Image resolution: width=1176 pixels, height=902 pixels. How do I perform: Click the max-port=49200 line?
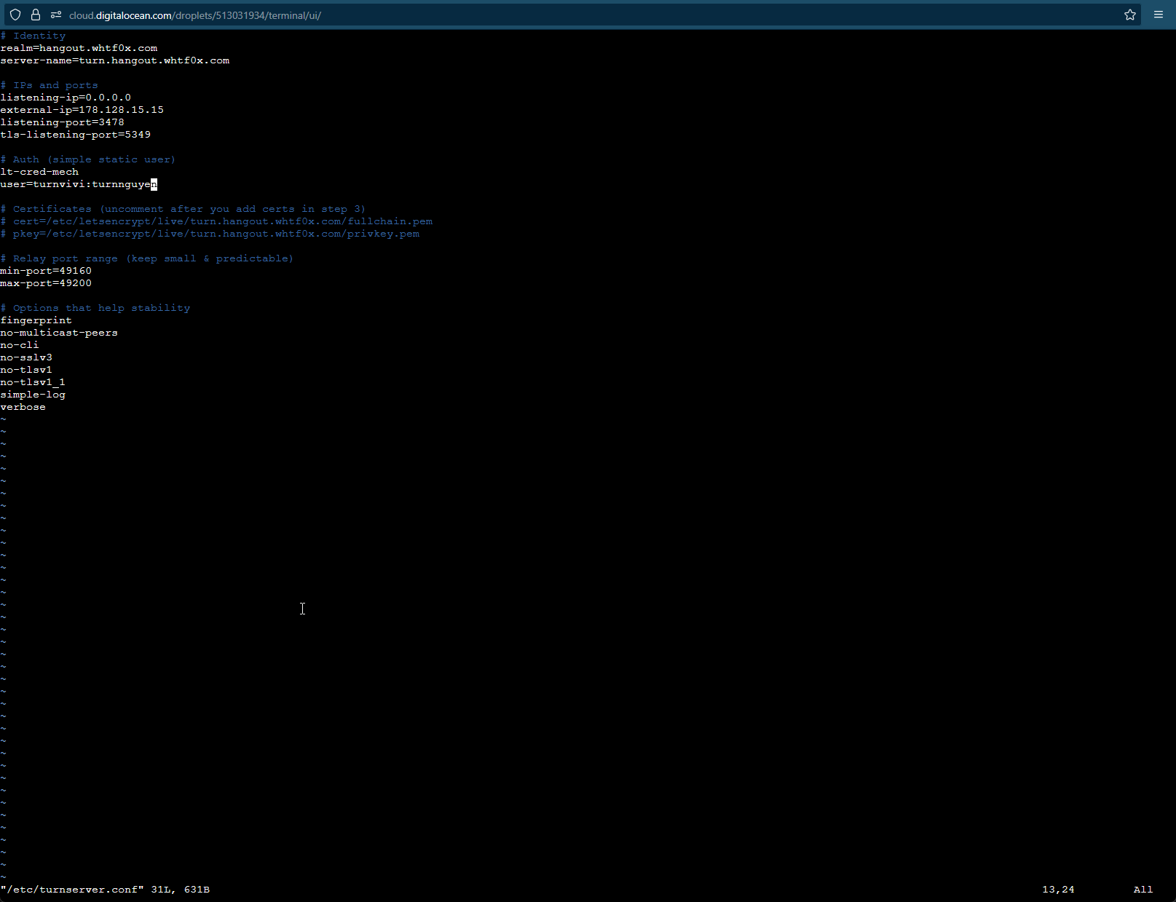(46, 283)
